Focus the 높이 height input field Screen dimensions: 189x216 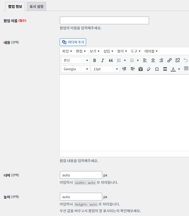click(x=81, y=197)
